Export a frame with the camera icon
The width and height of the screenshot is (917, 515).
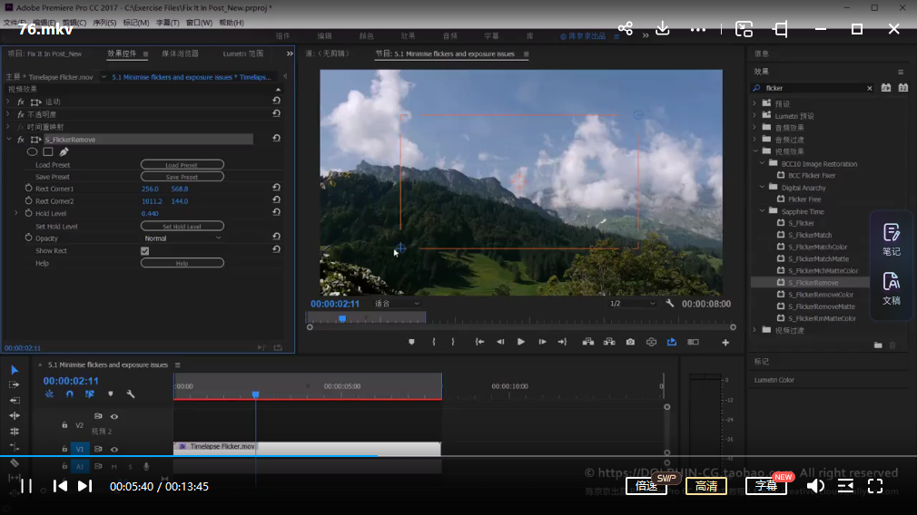coord(630,342)
